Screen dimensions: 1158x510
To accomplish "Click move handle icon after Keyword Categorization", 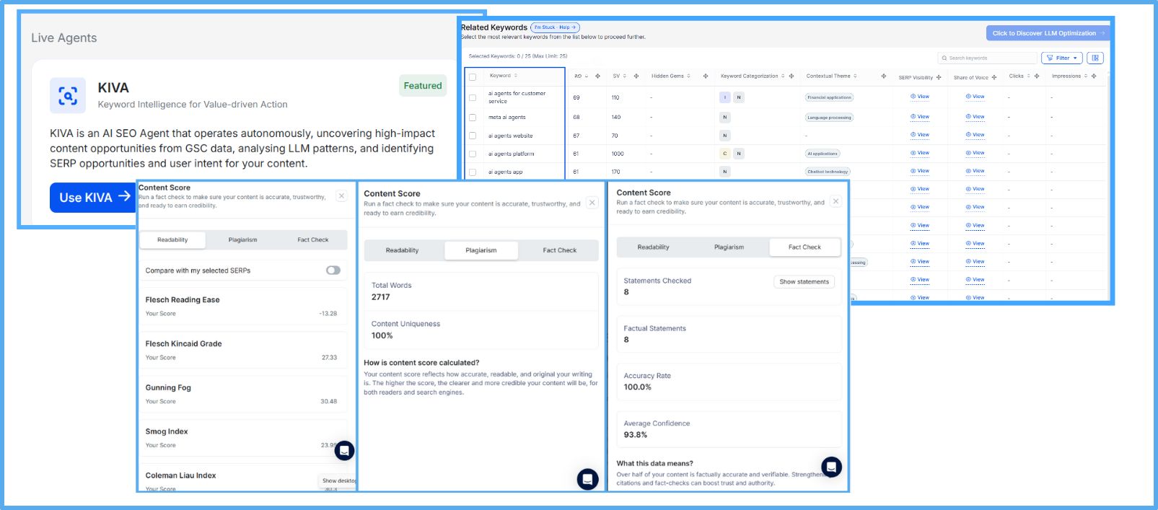I will (791, 76).
